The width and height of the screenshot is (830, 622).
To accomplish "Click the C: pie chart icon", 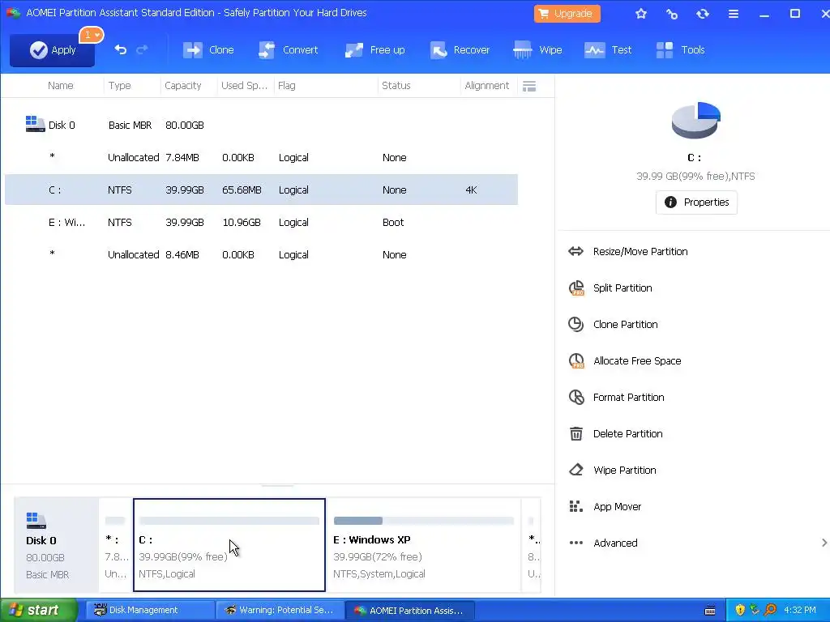I will pos(695,121).
